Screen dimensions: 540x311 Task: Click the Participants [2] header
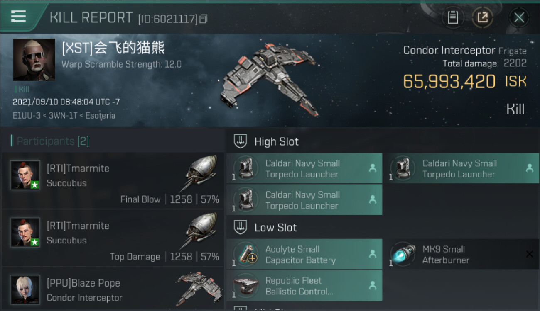53,141
